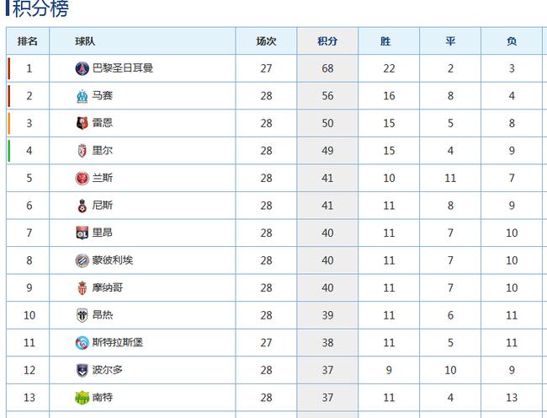
Task: Click the Montpellier team logo
Action: (82, 260)
